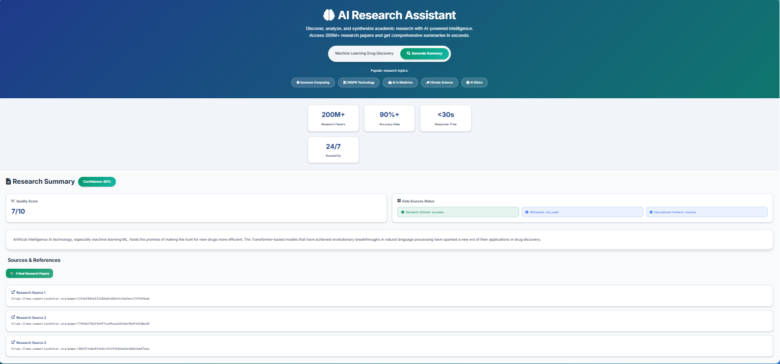
Task: Click the <30s Response Time stat card
Action: [446, 118]
